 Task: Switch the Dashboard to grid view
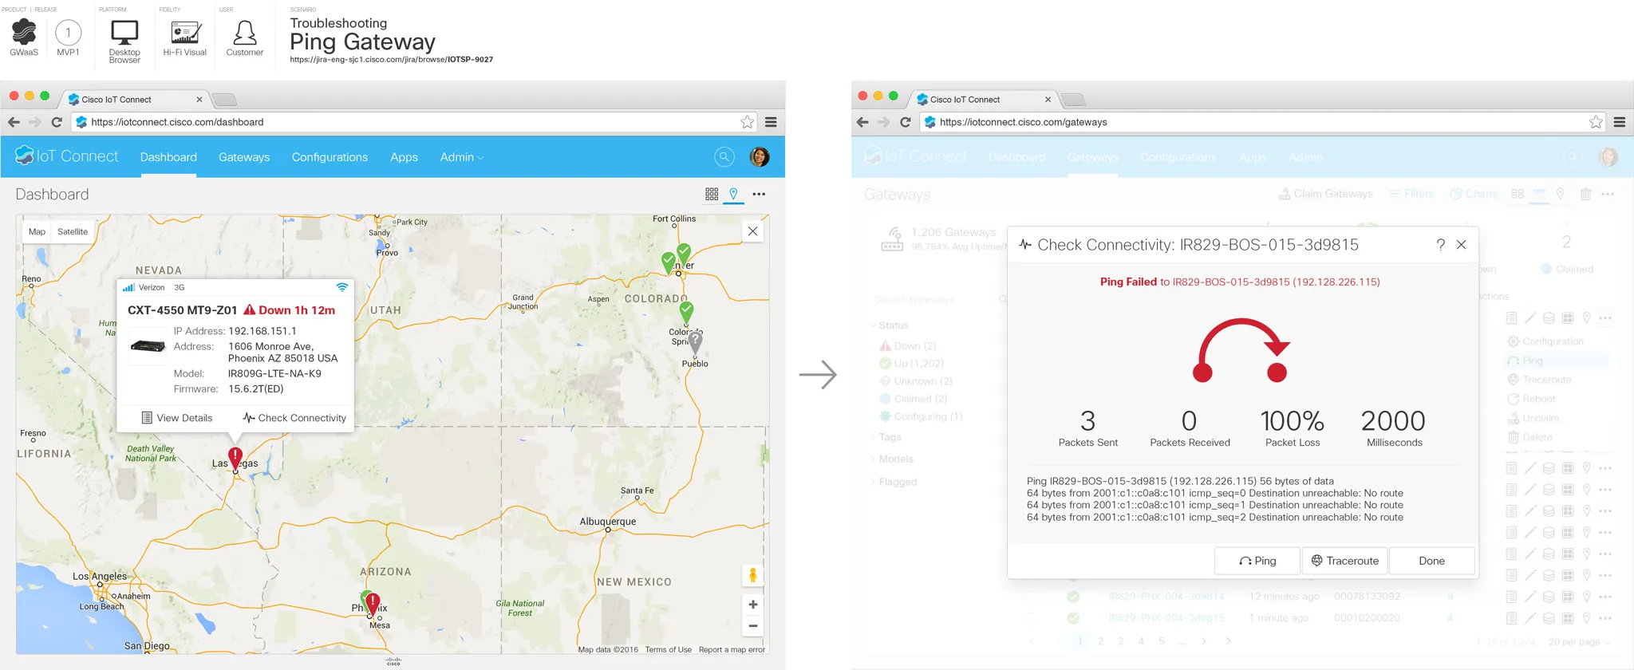click(x=712, y=194)
